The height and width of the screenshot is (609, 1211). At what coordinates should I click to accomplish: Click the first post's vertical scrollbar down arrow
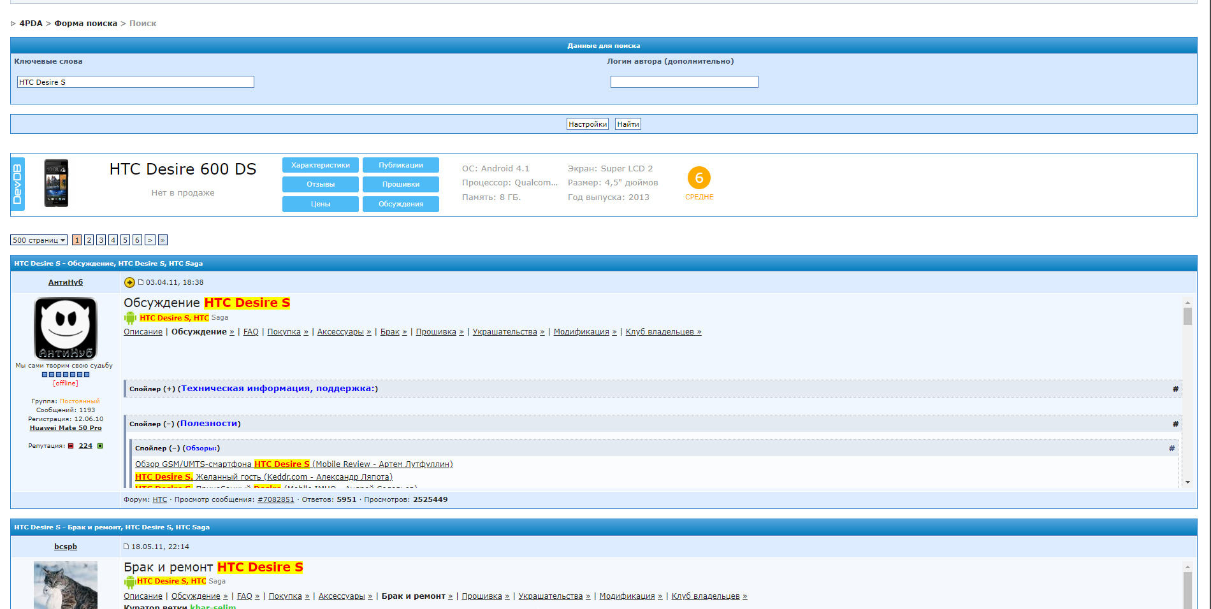(1187, 482)
